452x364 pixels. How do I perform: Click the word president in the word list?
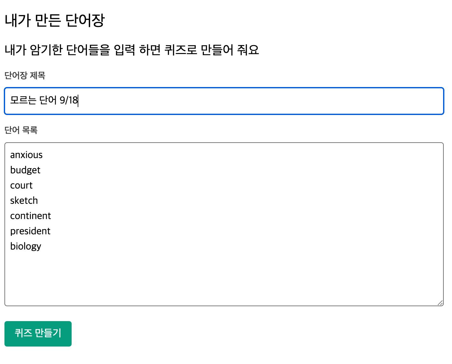tap(30, 231)
